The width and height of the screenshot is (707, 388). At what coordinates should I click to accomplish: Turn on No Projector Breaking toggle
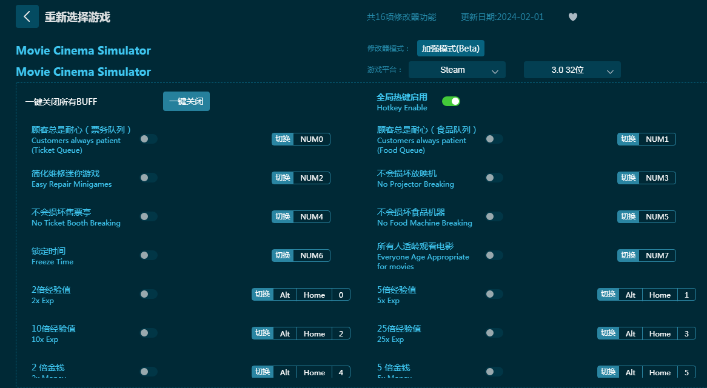click(494, 178)
